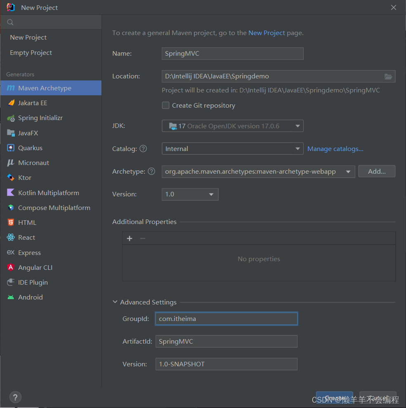Select Android generator label
The width and height of the screenshot is (406, 408).
coord(31,297)
